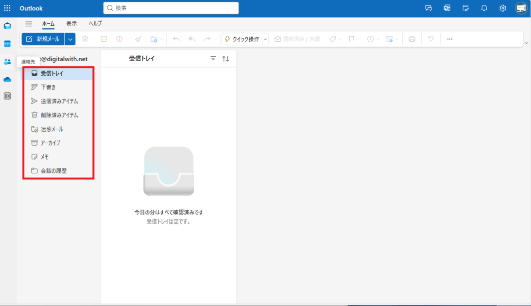Expand the snooze clock dropdown chevron

pyautogui.click(x=378, y=40)
